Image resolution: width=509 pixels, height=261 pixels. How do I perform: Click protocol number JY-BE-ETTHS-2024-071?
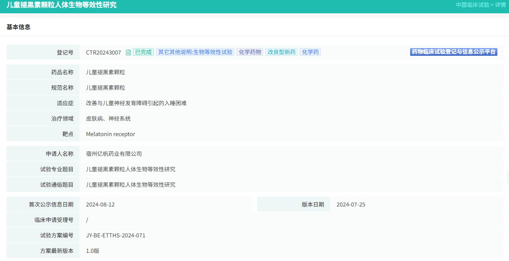(115, 235)
